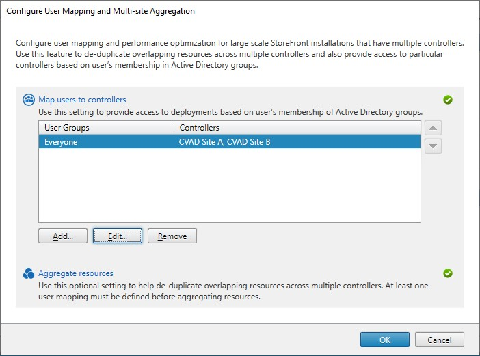Sort by the User Groups column header
480x356 pixels.
point(106,128)
